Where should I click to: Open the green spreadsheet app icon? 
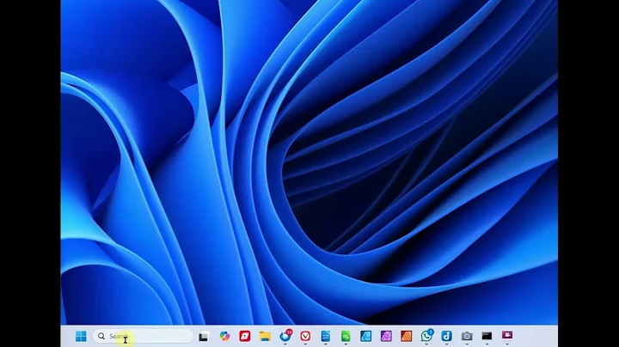coord(346,336)
